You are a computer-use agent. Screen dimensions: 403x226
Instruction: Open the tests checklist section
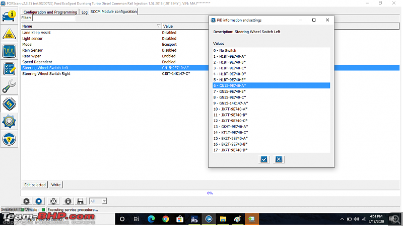pyautogui.click(x=9, y=69)
